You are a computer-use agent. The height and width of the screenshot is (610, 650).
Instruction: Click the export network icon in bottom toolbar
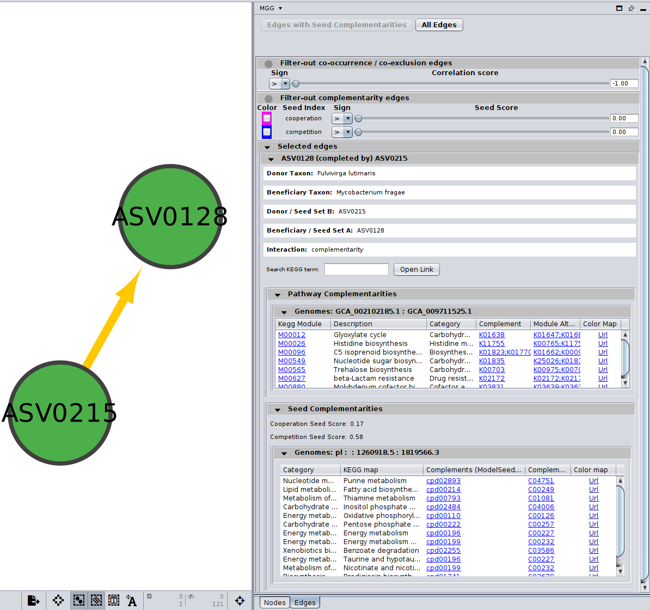pyautogui.click(x=33, y=600)
